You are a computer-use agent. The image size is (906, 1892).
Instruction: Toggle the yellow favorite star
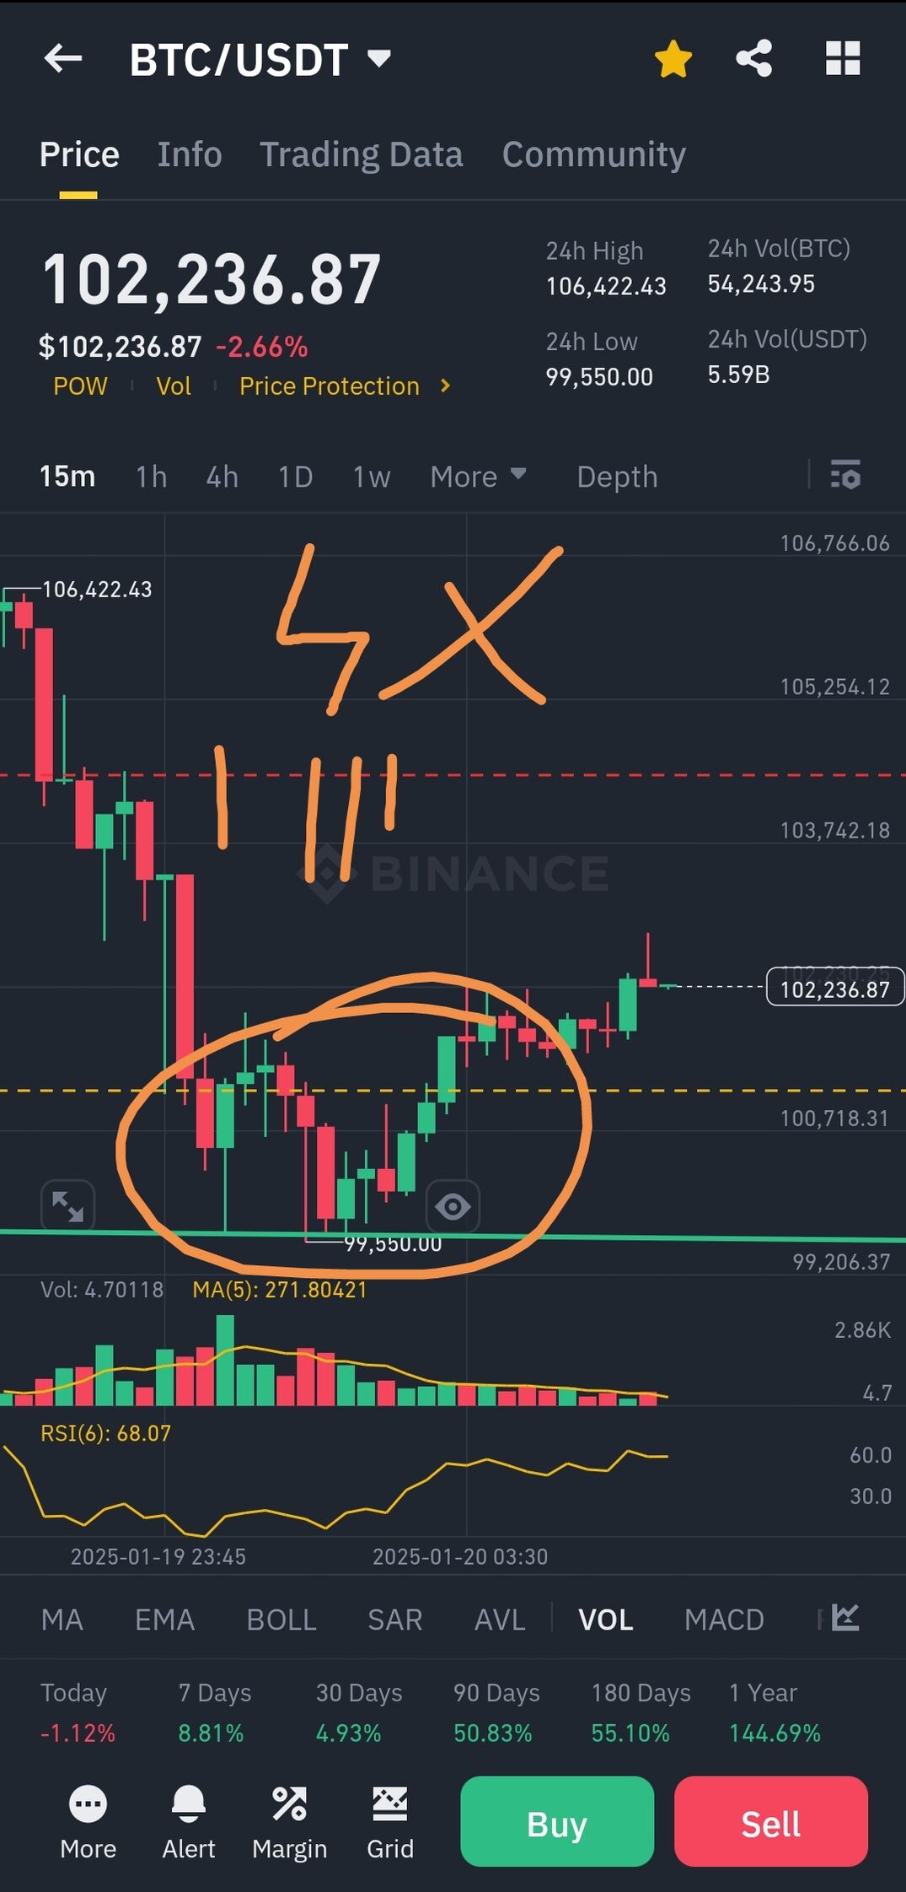(x=673, y=59)
